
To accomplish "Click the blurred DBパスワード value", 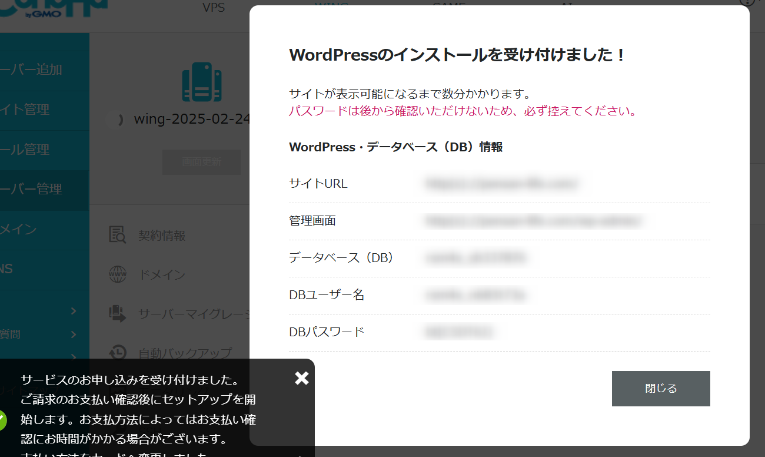I will 458,332.
